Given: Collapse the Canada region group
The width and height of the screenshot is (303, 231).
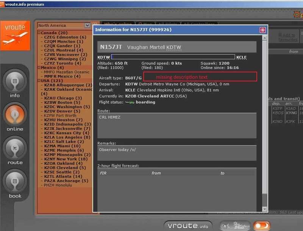Looking at the screenshot, I should coord(39,33).
